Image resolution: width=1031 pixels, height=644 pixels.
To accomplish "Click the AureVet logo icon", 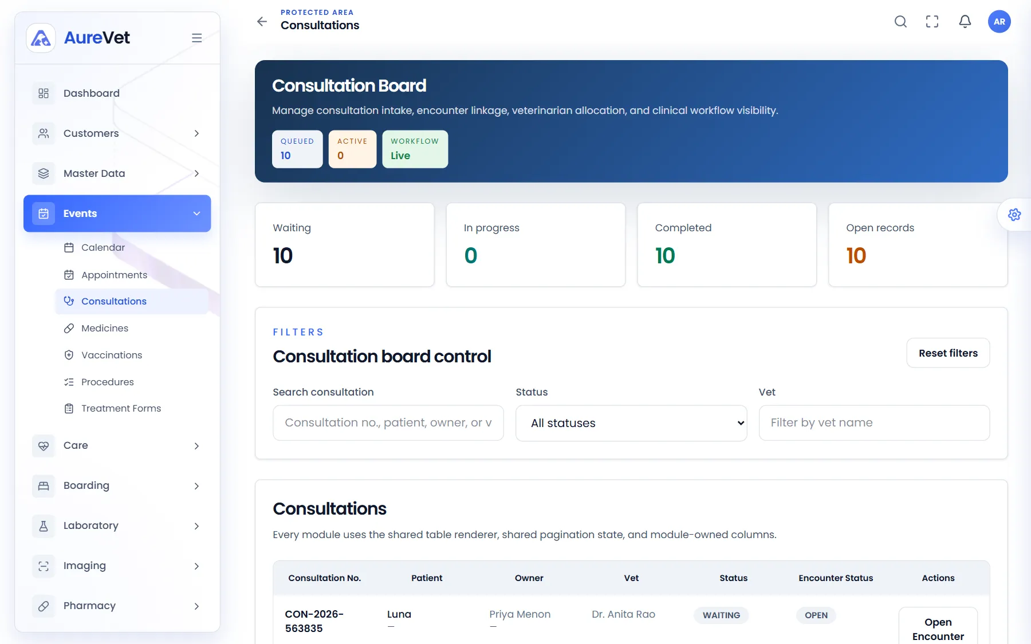I will tap(41, 38).
